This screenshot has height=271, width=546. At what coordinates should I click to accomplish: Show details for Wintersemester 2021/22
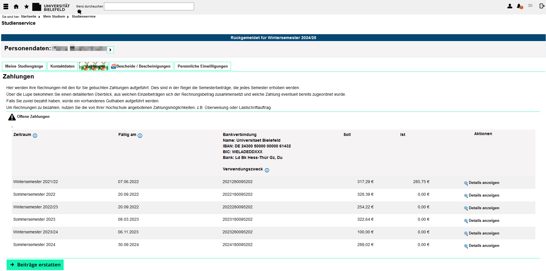click(x=484, y=183)
